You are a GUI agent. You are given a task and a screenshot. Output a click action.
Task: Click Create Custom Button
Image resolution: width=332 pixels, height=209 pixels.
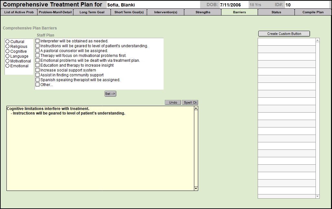pos(284,34)
